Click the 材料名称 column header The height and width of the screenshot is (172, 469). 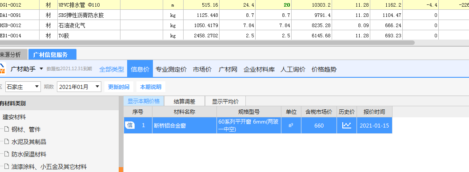(x=184, y=112)
